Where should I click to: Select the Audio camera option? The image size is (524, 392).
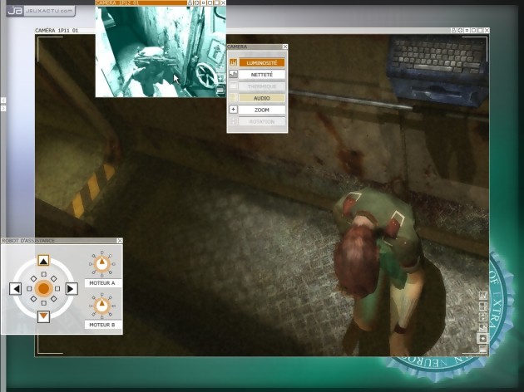pos(262,98)
